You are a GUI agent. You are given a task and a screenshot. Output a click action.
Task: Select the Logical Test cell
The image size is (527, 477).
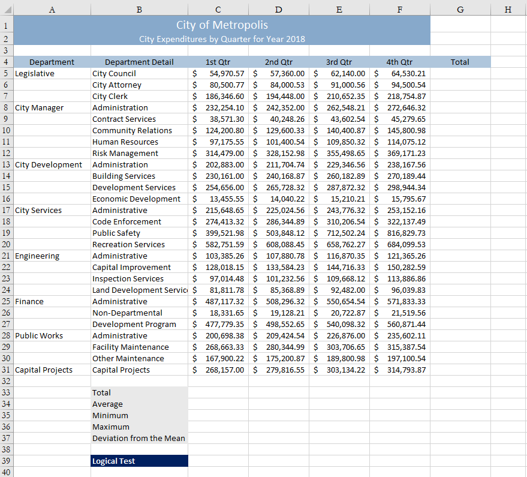(139, 461)
